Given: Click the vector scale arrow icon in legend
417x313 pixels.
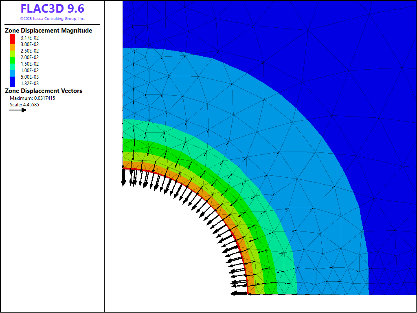Looking at the screenshot, I should pyautogui.click(x=18, y=110).
